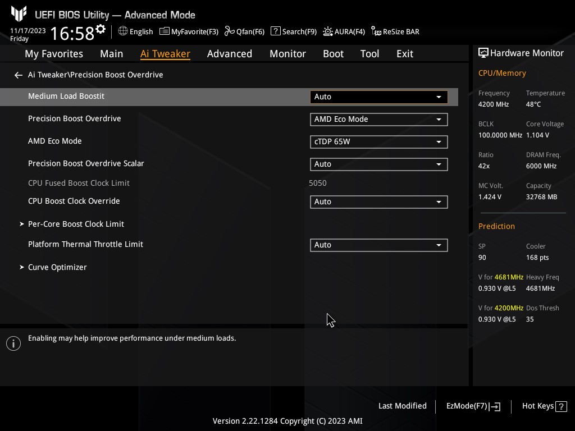Click Platform Thermal Throttle Limit label
The image size is (575, 431).
pyautogui.click(x=85, y=244)
